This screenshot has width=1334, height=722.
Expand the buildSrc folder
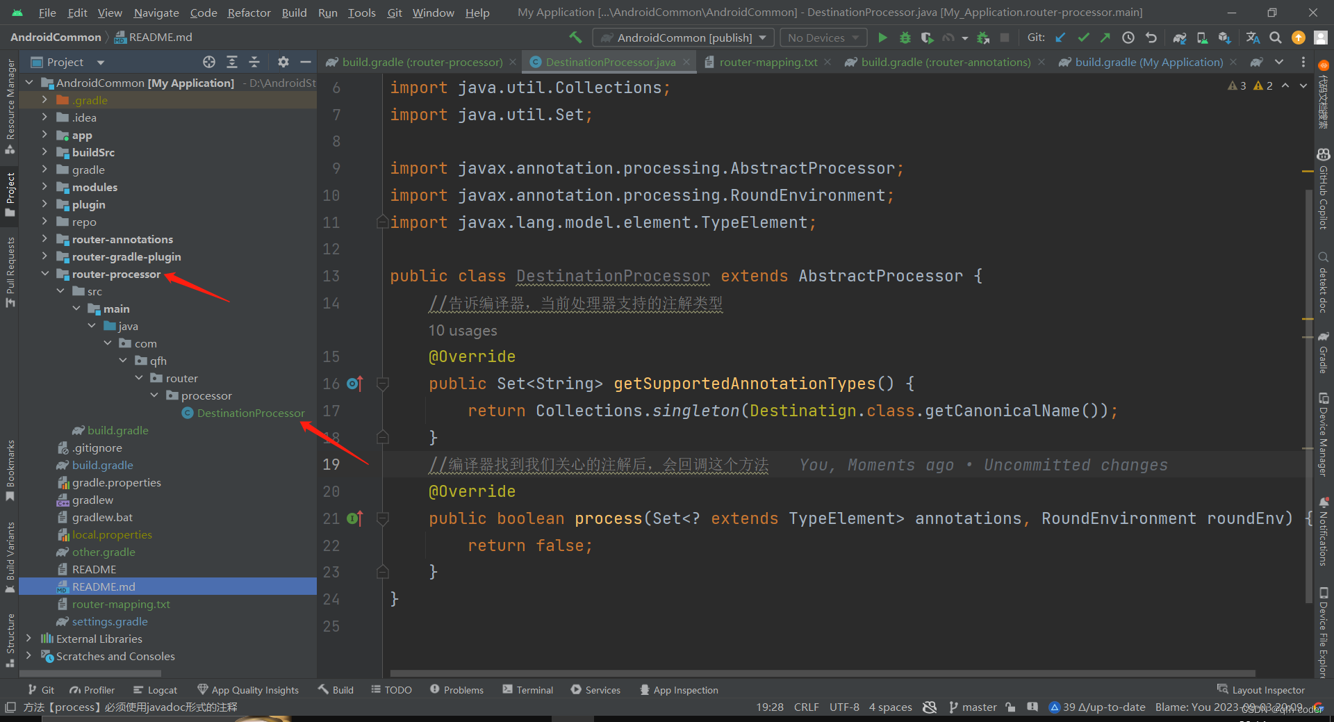tap(44, 152)
